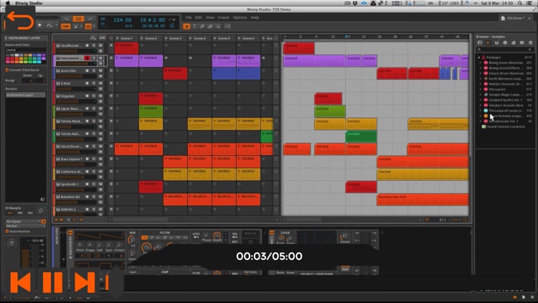Open the File menu
The width and height of the screenshot is (538, 303).
pos(189,17)
